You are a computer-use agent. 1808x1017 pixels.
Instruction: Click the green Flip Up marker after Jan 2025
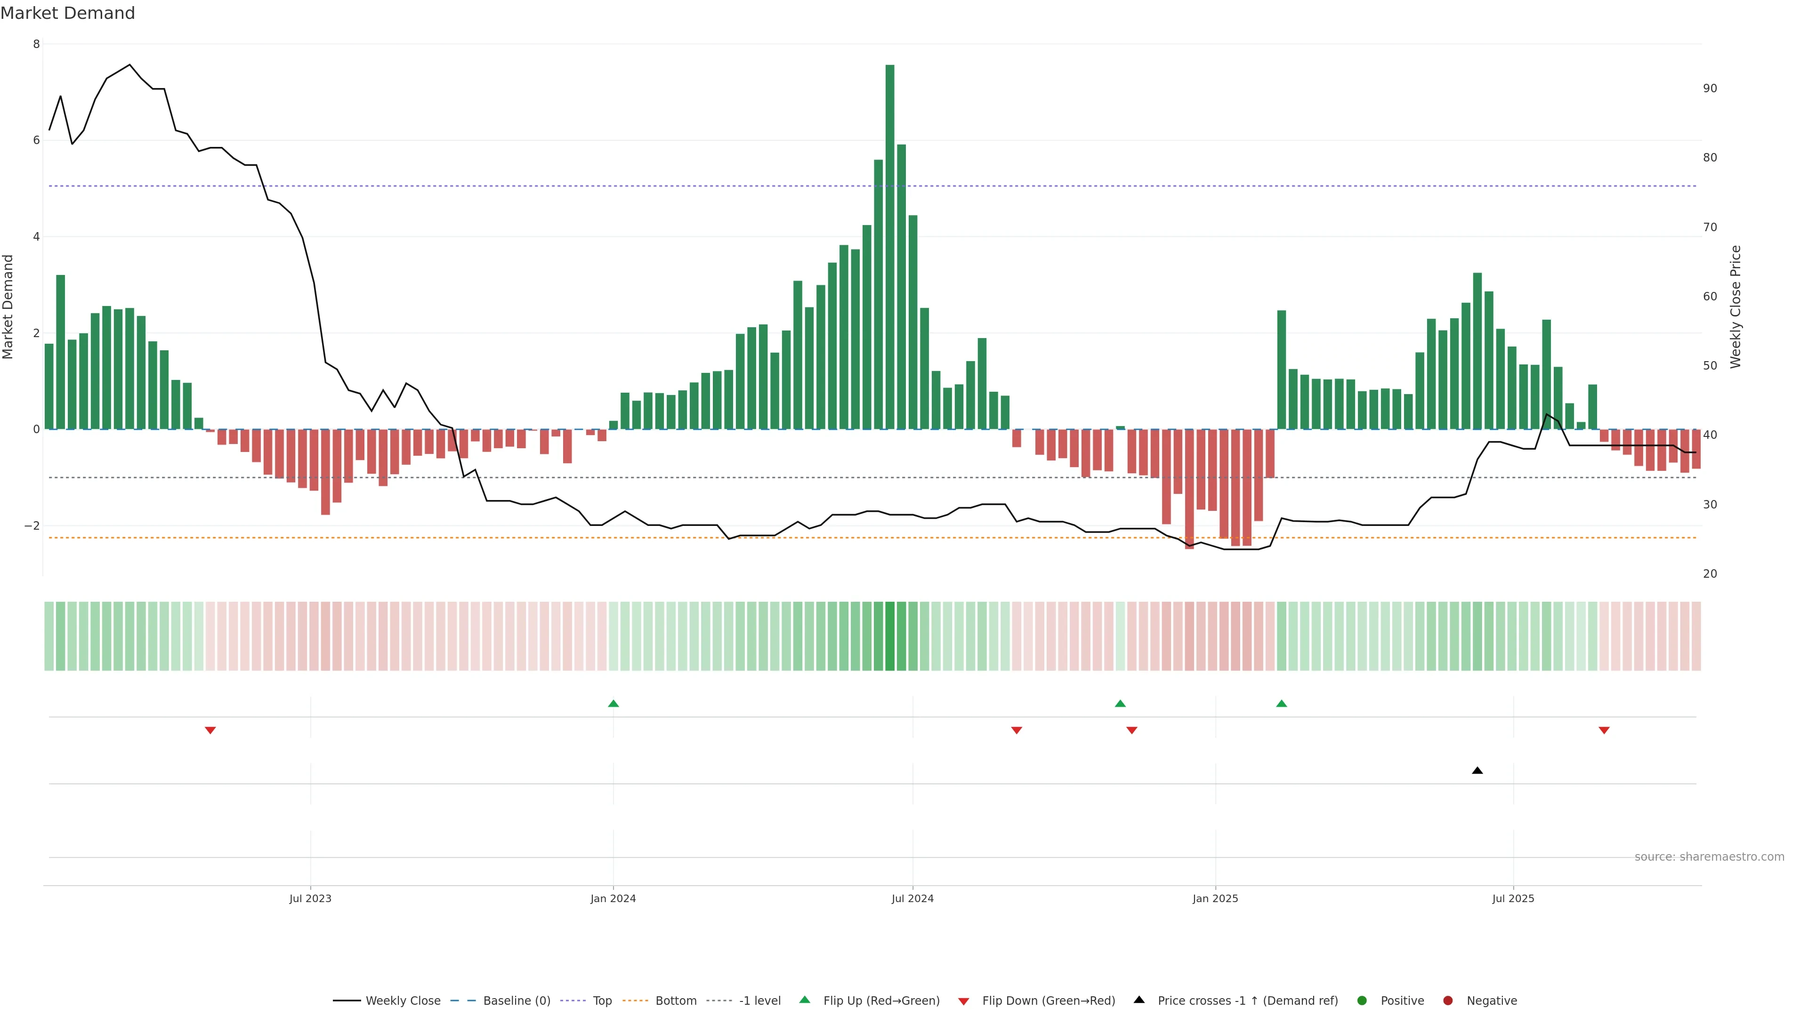[1281, 703]
